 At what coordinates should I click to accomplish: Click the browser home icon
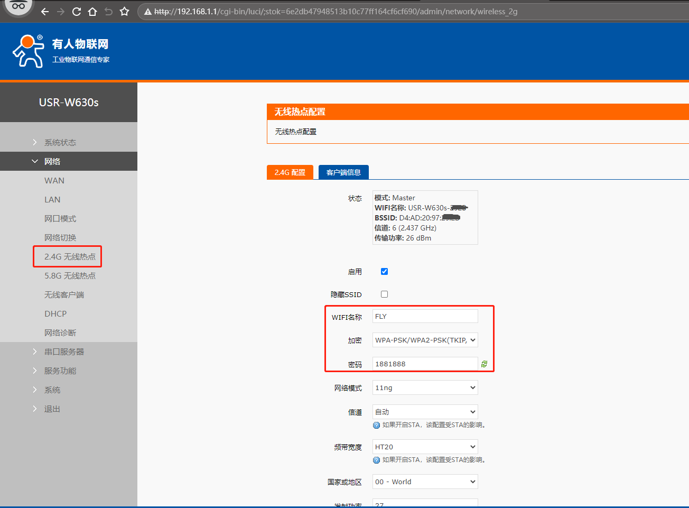click(92, 12)
